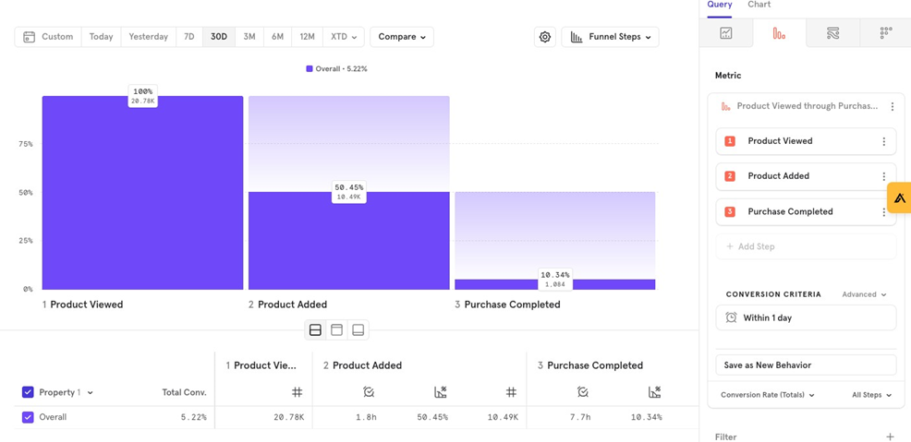The height and width of the screenshot is (442, 911).
Task: Open chart settings gear icon
Action: [x=545, y=37]
